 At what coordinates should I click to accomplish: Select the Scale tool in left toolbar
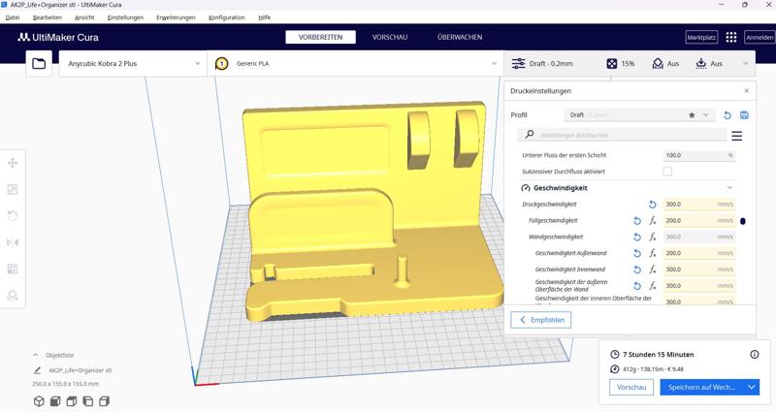click(x=13, y=189)
